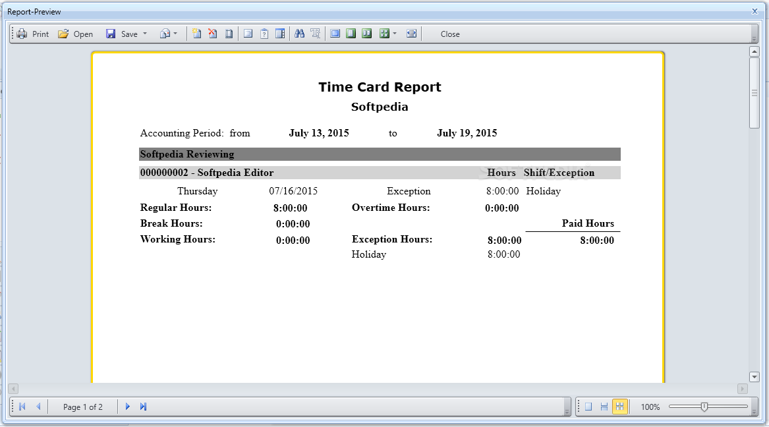Select continuous page view mode in status bar
This screenshot has width=769, height=427.
click(604, 407)
